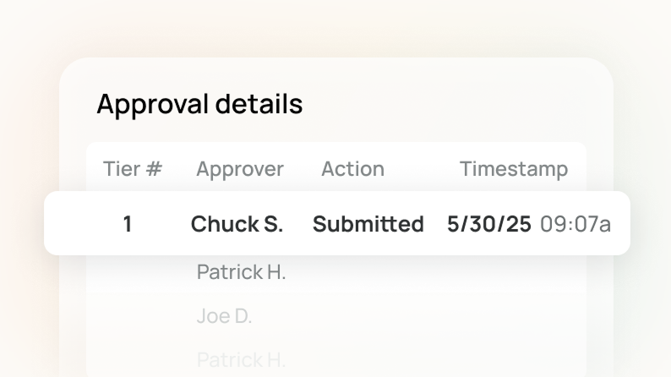This screenshot has height=377, width=671.
Task: Select Patrick H. directly below Chuck S.
Action: 241,272
